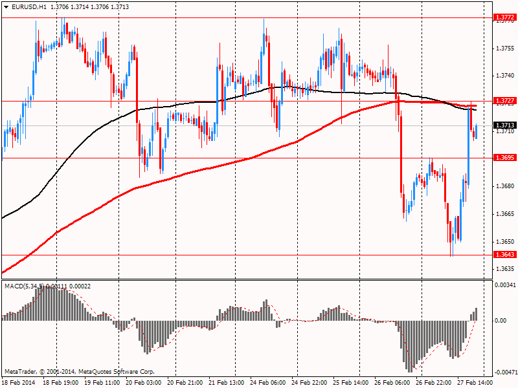Click the 0.00 MACD zero level label
Image resolution: width=518 pixels, height=388 pixels.
tap(501, 320)
